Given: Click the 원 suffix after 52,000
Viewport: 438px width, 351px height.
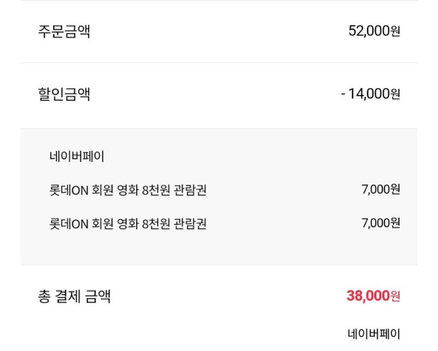Looking at the screenshot, I should tap(396, 31).
